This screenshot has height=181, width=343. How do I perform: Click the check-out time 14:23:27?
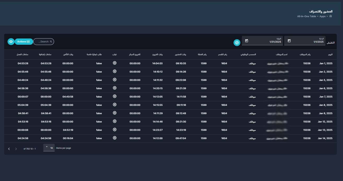coord(158,130)
